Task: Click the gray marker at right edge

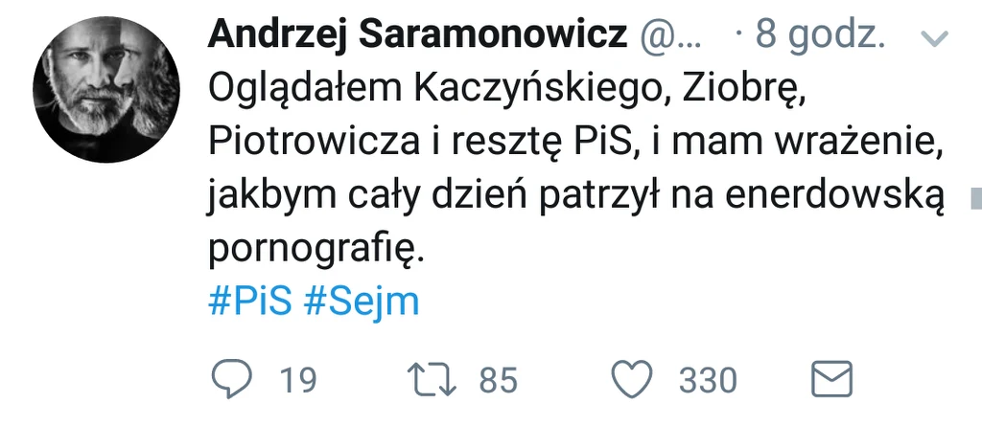Action: (976, 198)
